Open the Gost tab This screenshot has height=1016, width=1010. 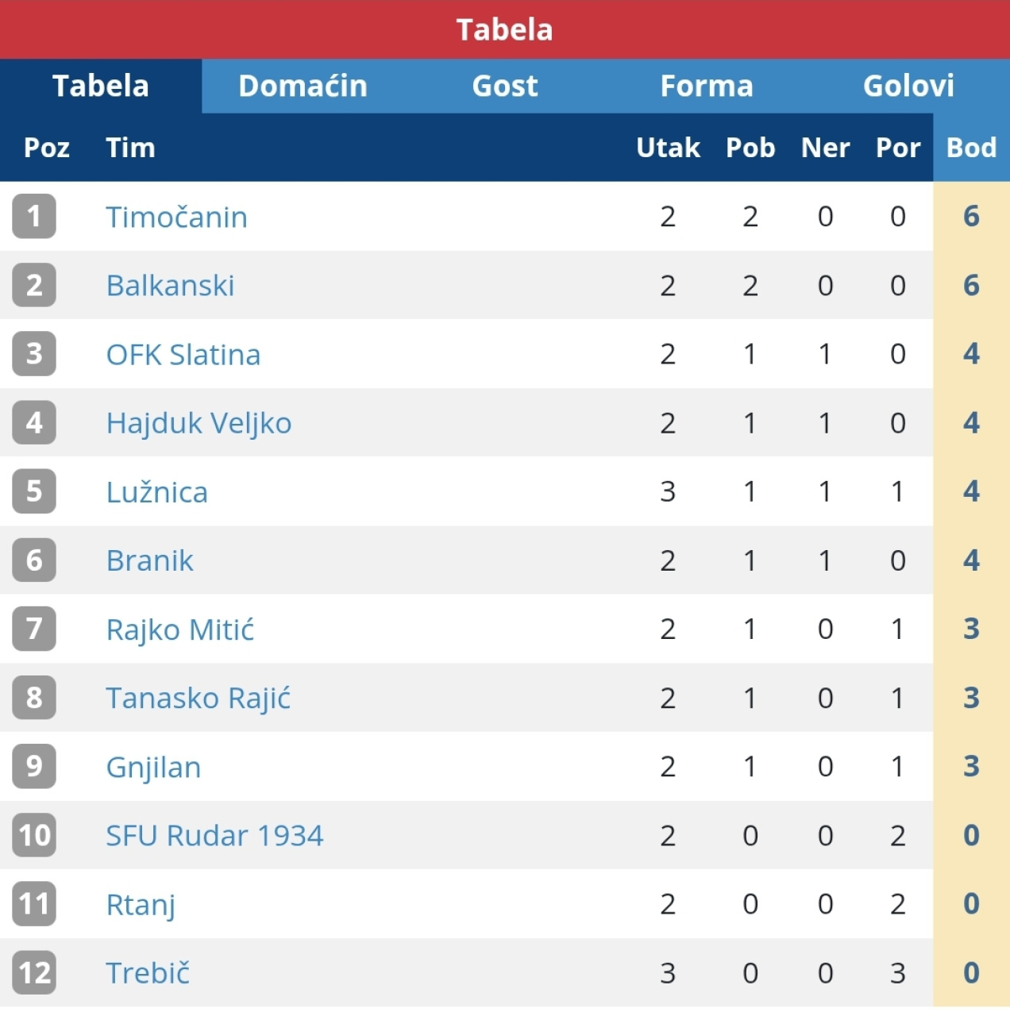pos(505,86)
